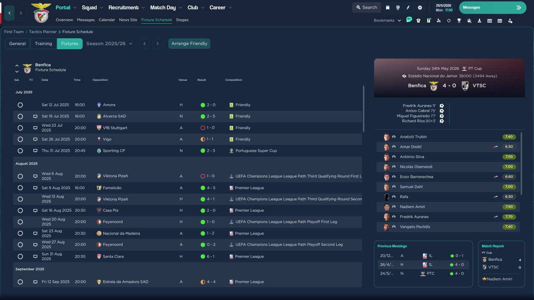Select the Casa Pia fixture radio button
This screenshot has height=300, width=534.
(x=20, y=210)
